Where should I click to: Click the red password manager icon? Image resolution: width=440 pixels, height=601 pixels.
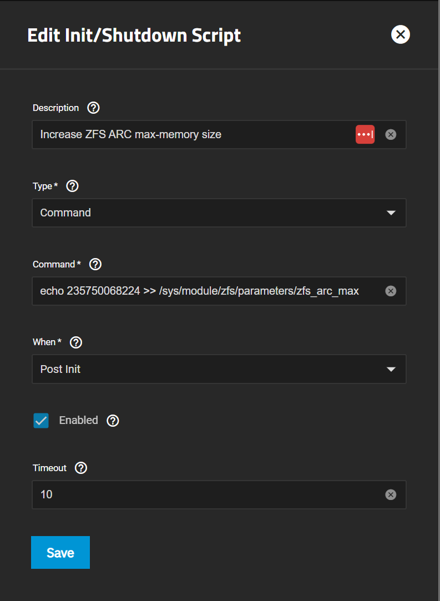tap(365, 134)
